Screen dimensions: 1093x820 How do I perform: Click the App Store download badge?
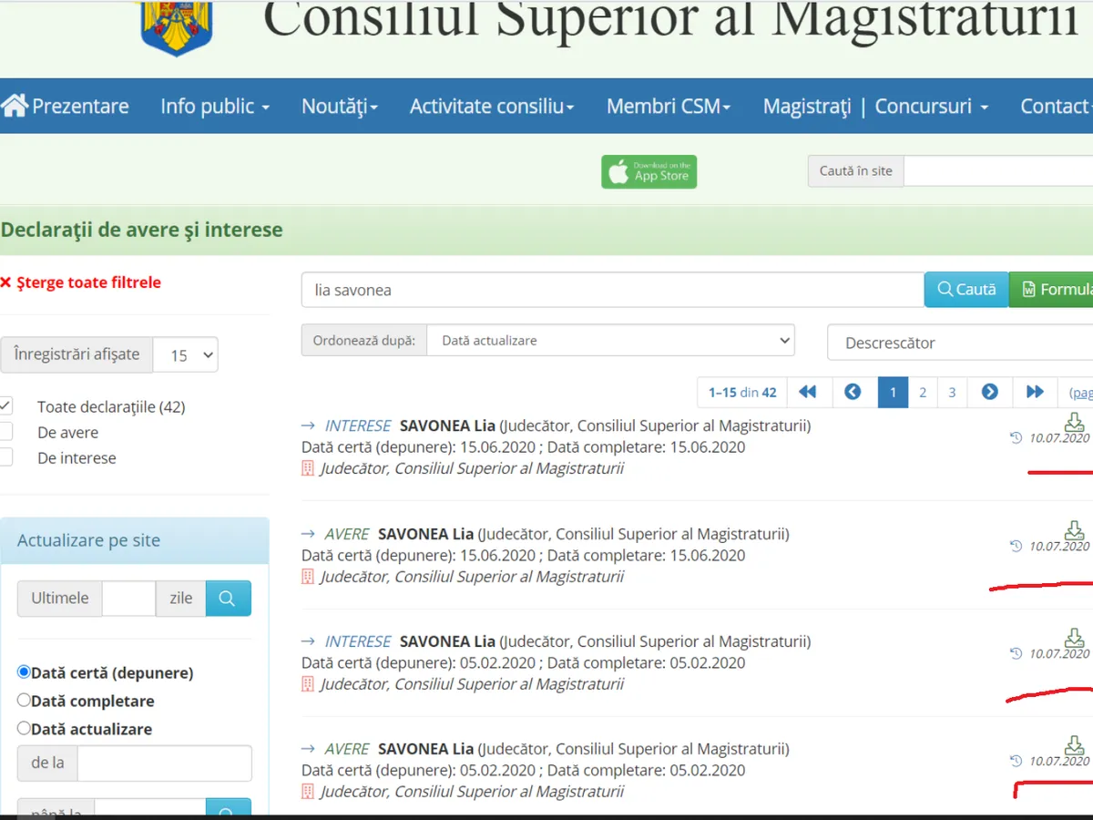pos(649,171)
